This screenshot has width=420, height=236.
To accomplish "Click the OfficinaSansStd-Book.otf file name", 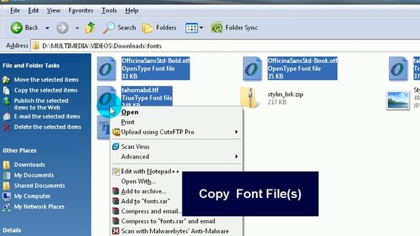I will click(303, 60).
